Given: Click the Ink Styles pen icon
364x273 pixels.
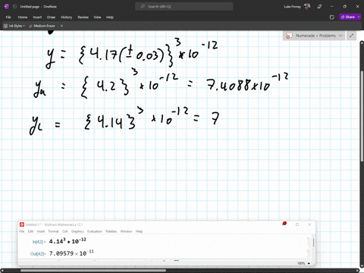Looking at the screenshot, I should tap(5, 26).
